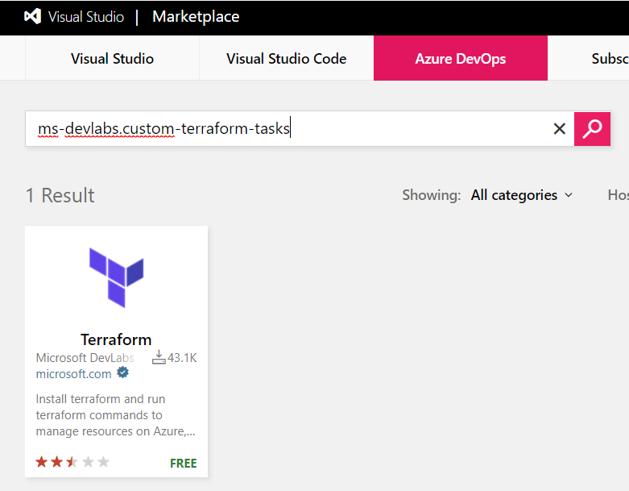Click the 43.1K download count
Viewport: 629px width, 491px height.
coord(182,358)
